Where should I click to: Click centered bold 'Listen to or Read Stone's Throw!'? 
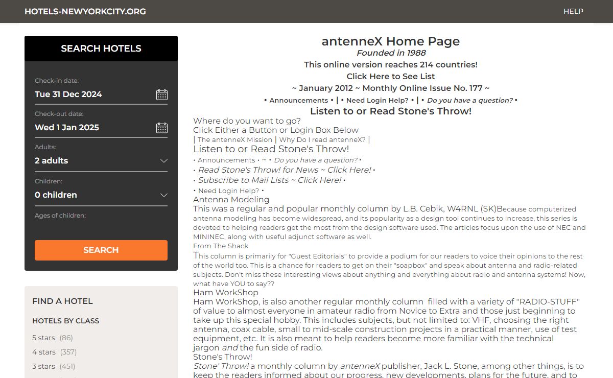(x=391, y=111)
